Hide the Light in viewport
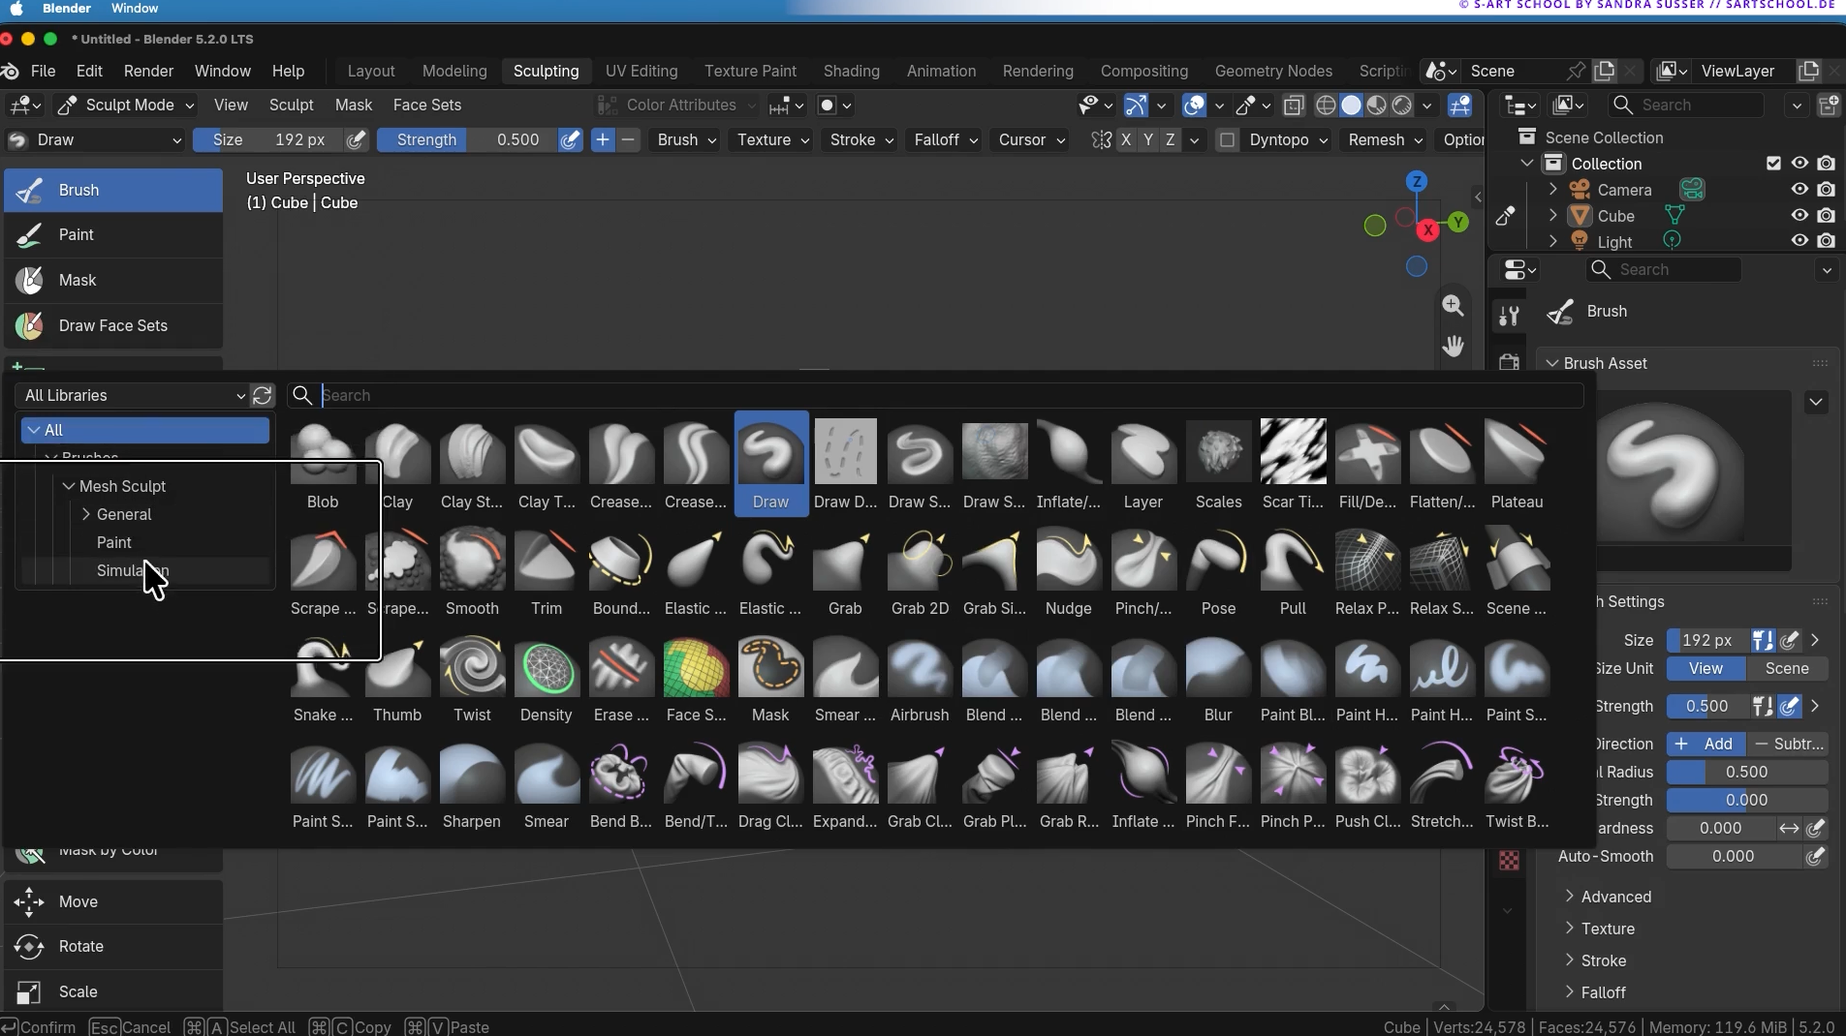1846x1036 pixels. tap(1799, 240)
